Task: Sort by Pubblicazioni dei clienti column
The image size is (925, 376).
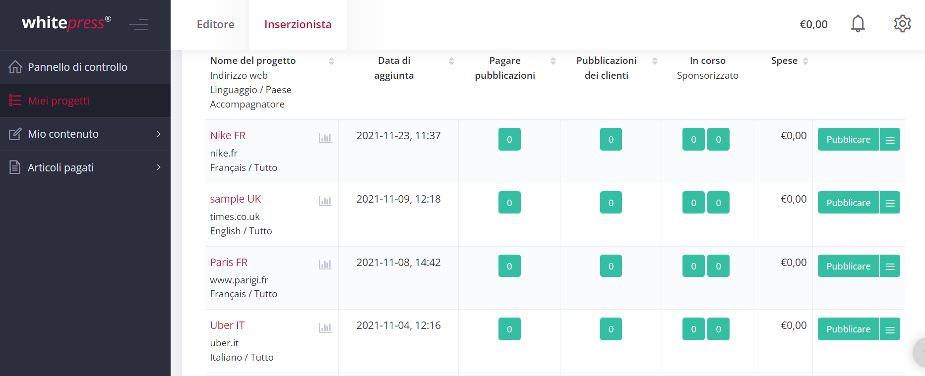Action: tap(655, 61)
